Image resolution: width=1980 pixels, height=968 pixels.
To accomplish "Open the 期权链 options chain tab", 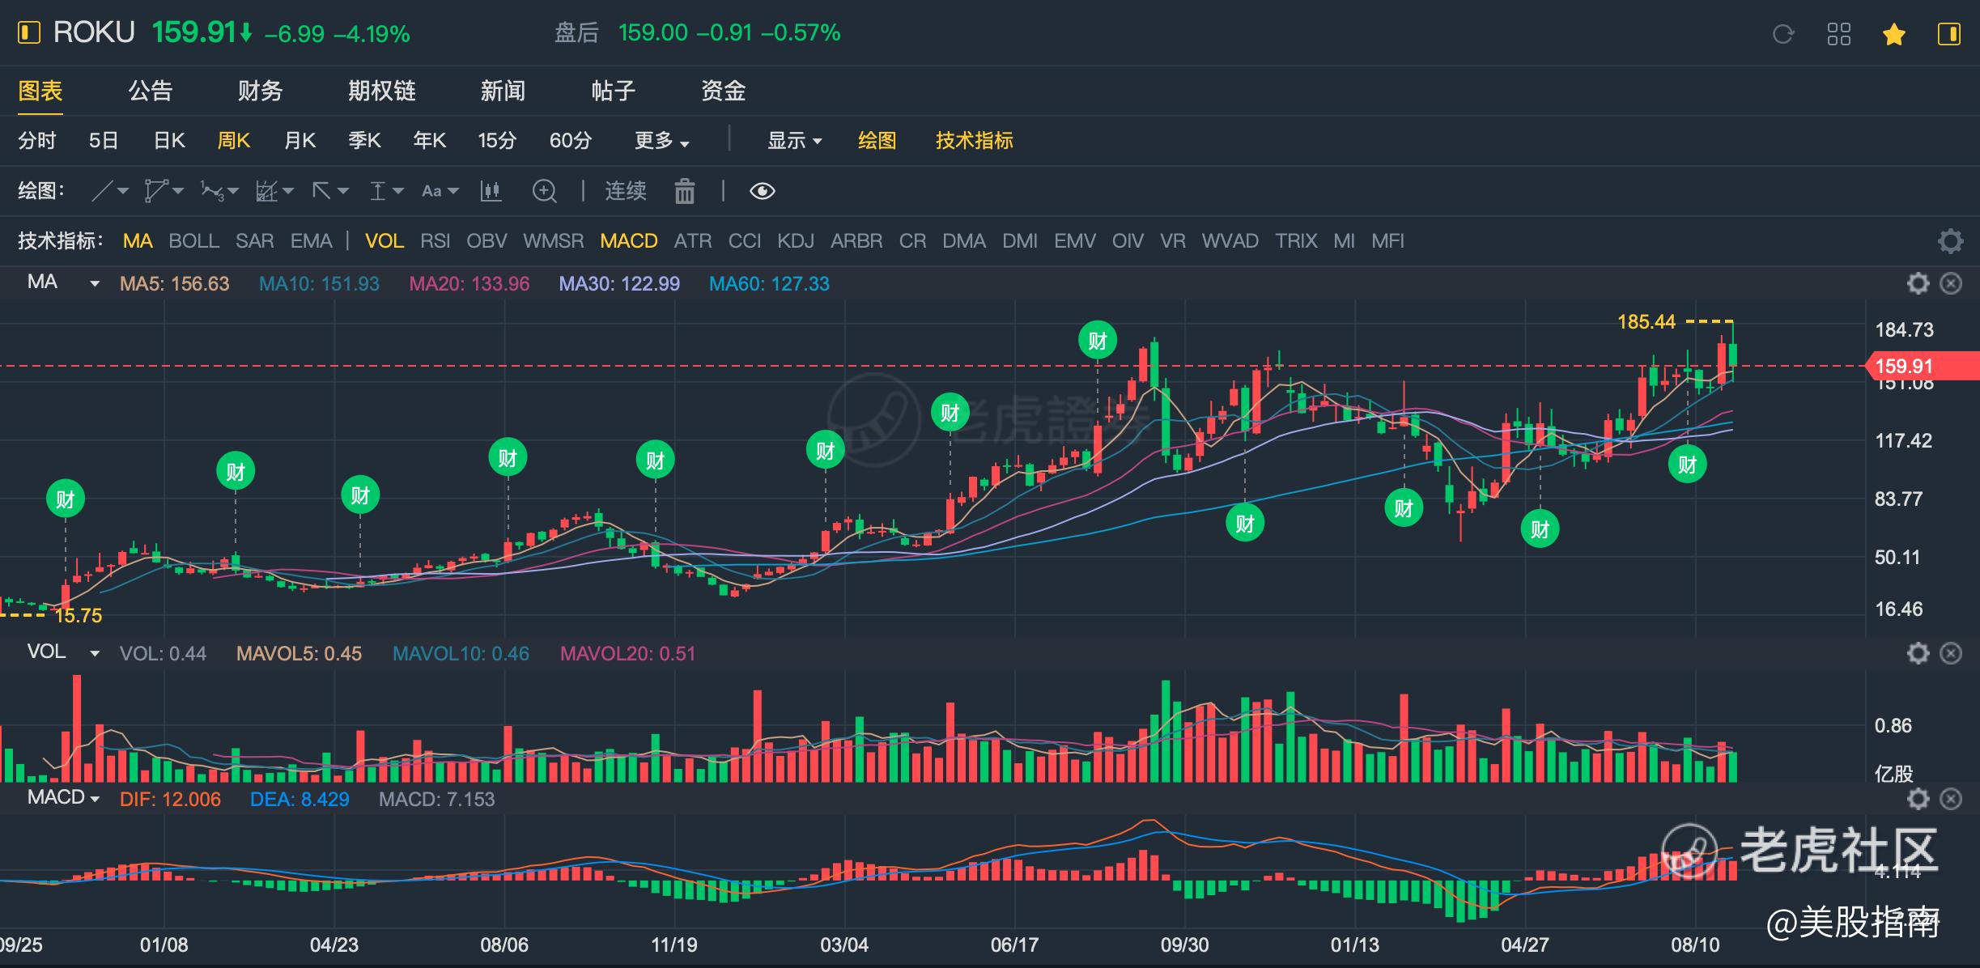I will [x=381, y=91].
